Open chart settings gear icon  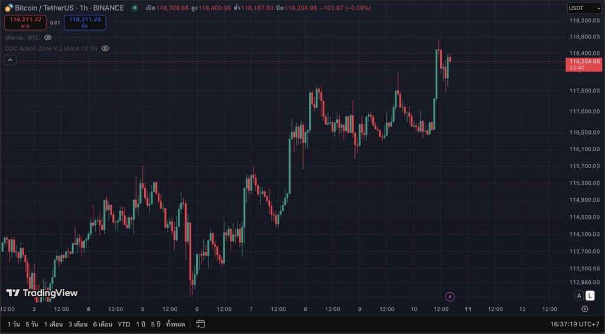pyautogui.click(x=584, y=309)
